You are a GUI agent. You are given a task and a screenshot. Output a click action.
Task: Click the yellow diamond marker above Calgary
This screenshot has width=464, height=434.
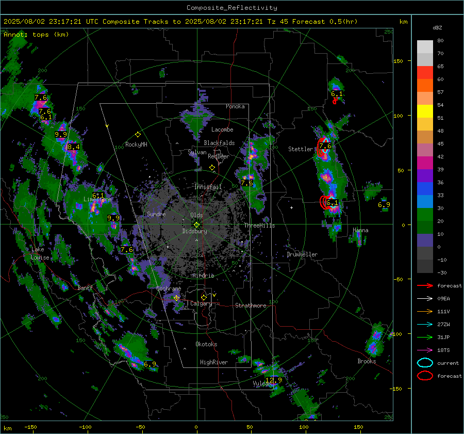pos(204,297)
